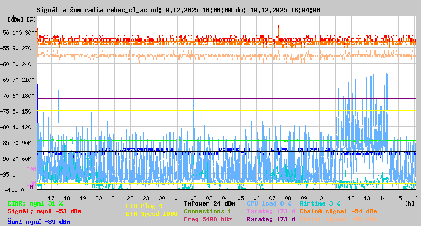
Task: Select the CPU load legend entry
Action: [x=268, y=203]
